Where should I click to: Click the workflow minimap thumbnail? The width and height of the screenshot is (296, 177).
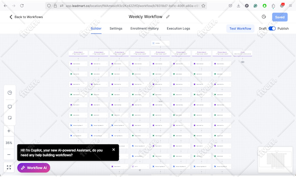point(275,160)
